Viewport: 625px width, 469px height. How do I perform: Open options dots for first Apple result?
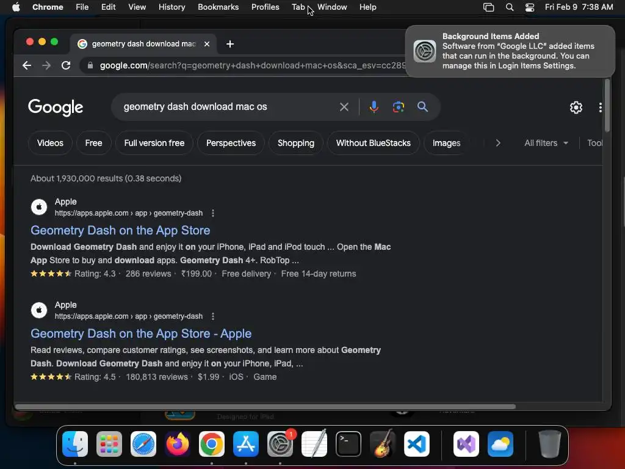pyautogui.click(x=213, y=213)
